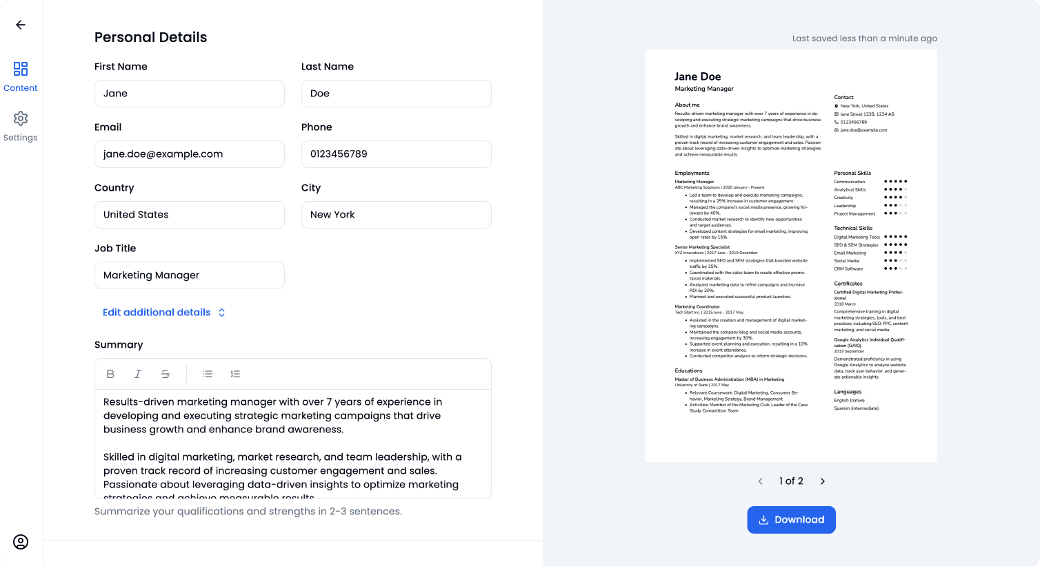Toggle strikethrough formatting in Summary
The height and width of the screenshot is (566, 1040).
(166, 374)
